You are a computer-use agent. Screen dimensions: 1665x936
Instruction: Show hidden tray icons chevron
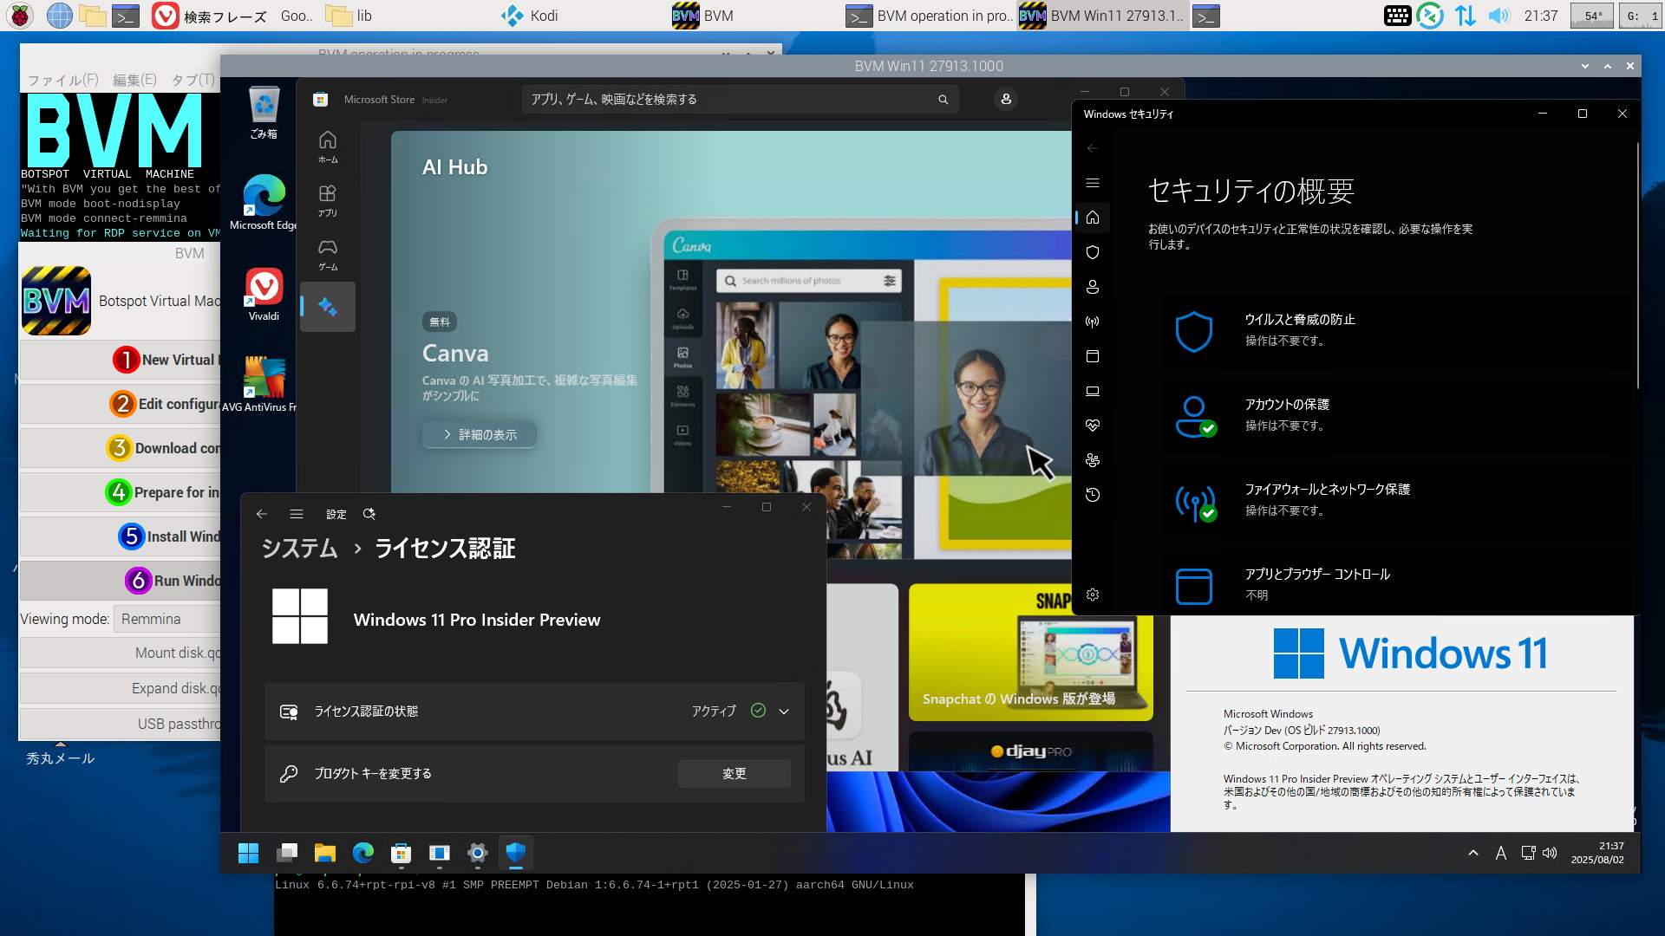tap(1472, 853)
